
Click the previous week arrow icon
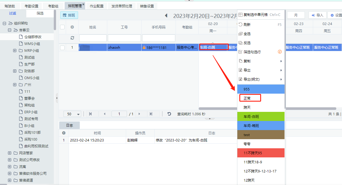166,16
